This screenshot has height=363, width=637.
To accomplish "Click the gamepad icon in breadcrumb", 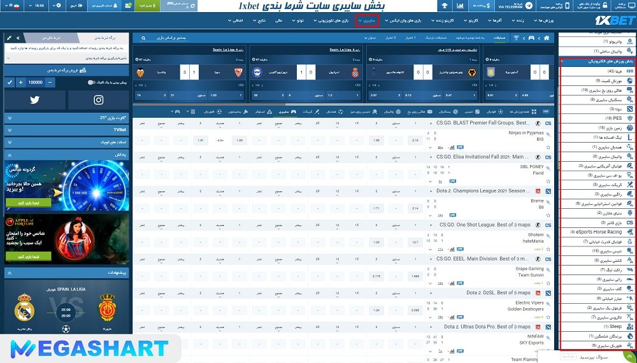I will click(x=531, y=38).
